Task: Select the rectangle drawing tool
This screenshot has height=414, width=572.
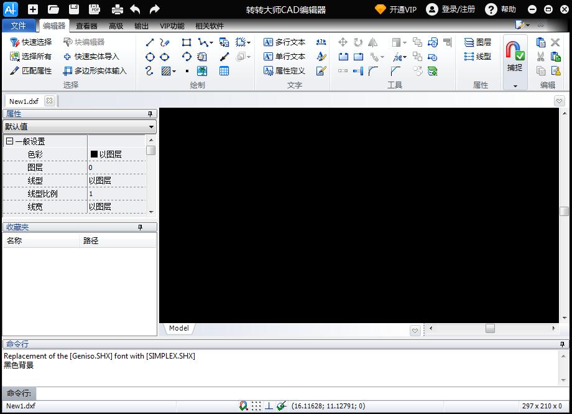Action: click(187, 42)
